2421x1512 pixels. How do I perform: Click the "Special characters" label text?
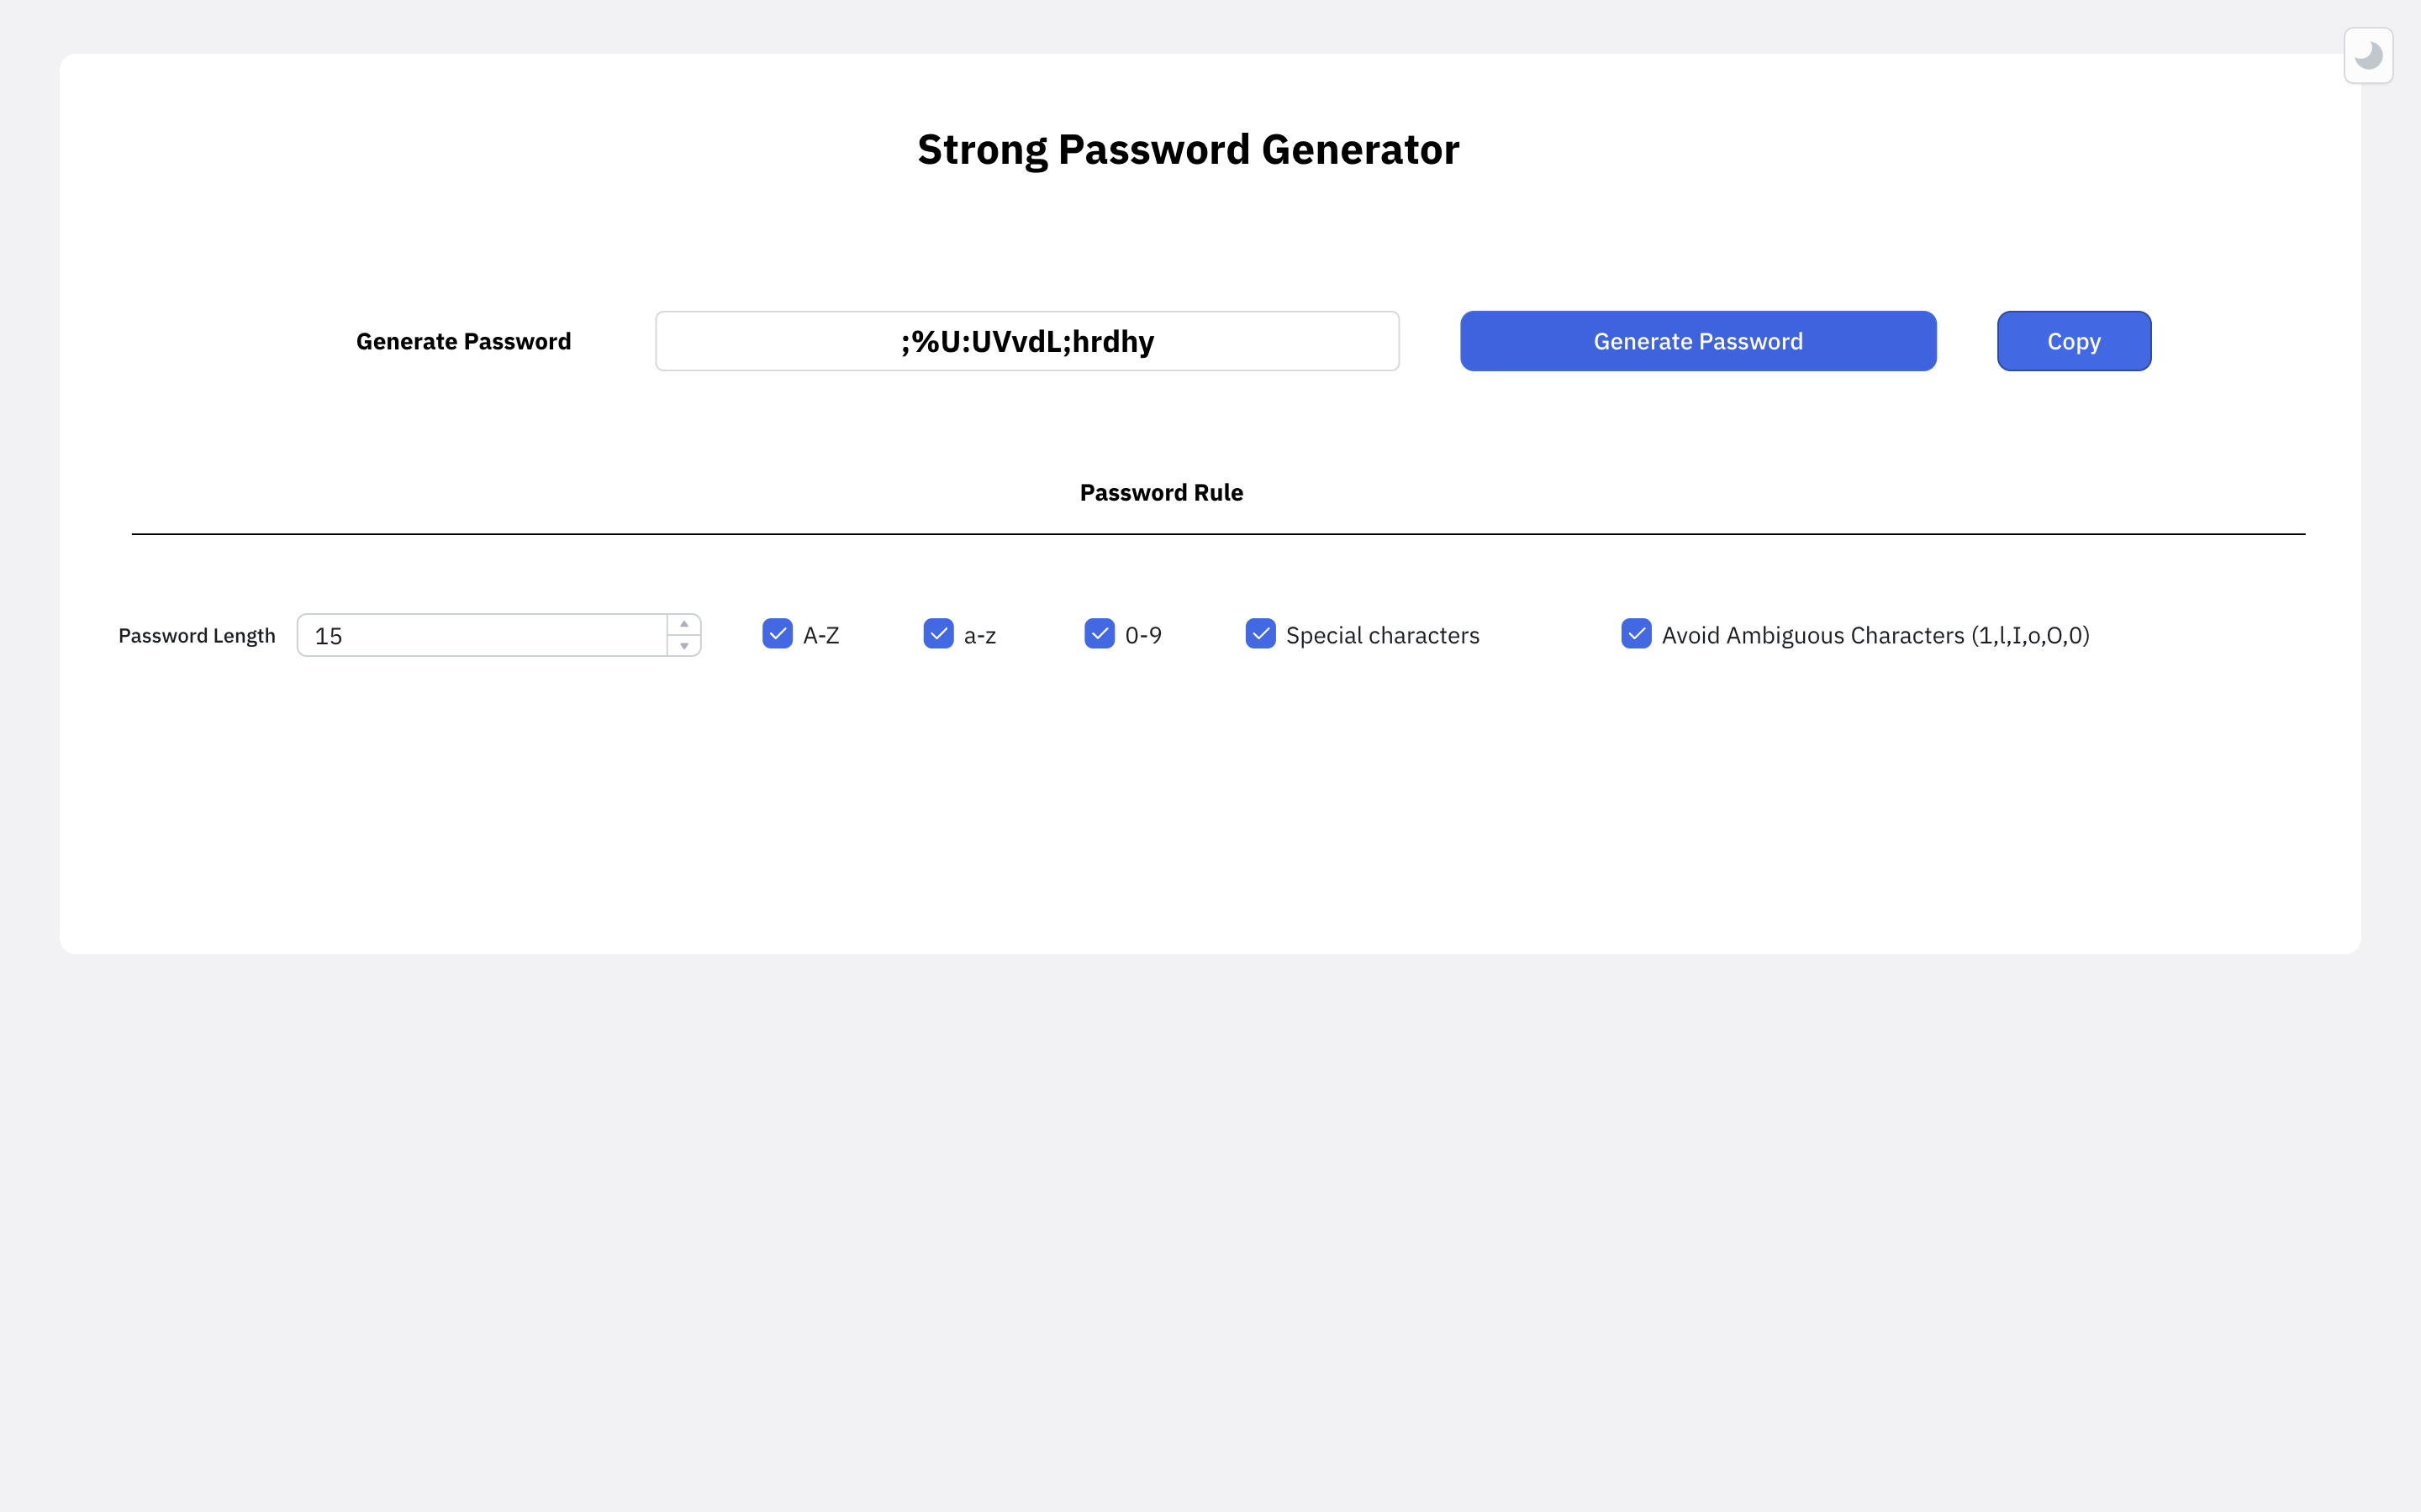pos(1382,635)
